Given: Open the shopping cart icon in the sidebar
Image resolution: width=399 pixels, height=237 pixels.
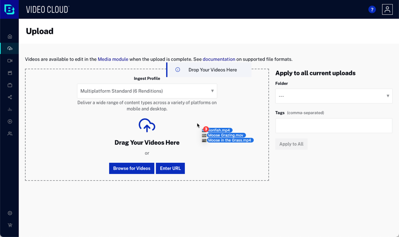Looking at the screenshot, I should [x=10, y=225].
